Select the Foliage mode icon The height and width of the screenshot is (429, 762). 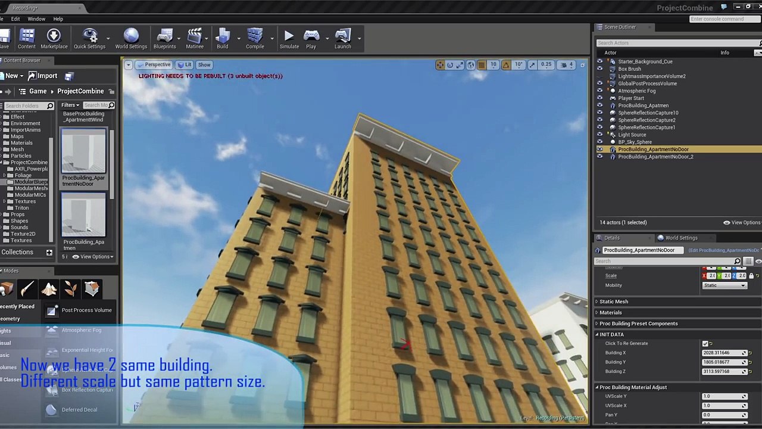click(70, 289)
